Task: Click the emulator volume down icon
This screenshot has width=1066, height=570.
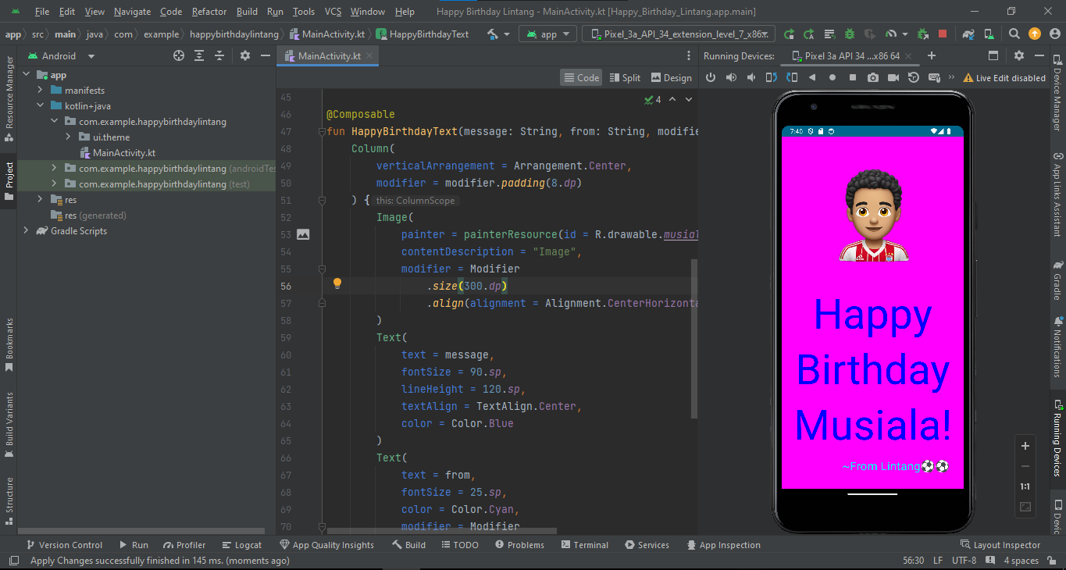Action: tap(751, 77)
